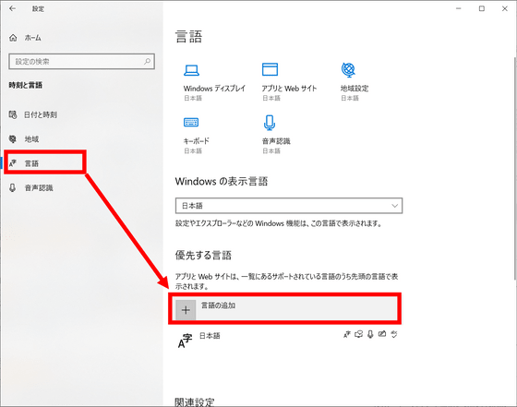Click the search magnifier icon
Image resolution: width=517 pixels, height=407 pixels.
(x=147, y=61)
